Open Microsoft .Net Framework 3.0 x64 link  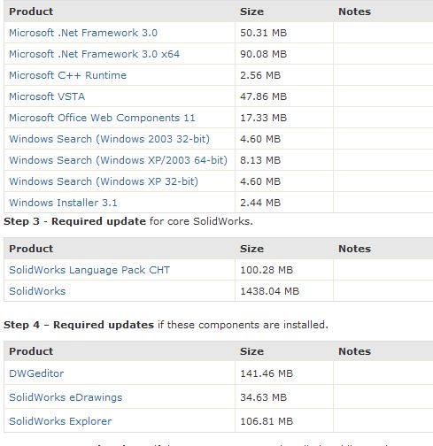tap(94, 54)
